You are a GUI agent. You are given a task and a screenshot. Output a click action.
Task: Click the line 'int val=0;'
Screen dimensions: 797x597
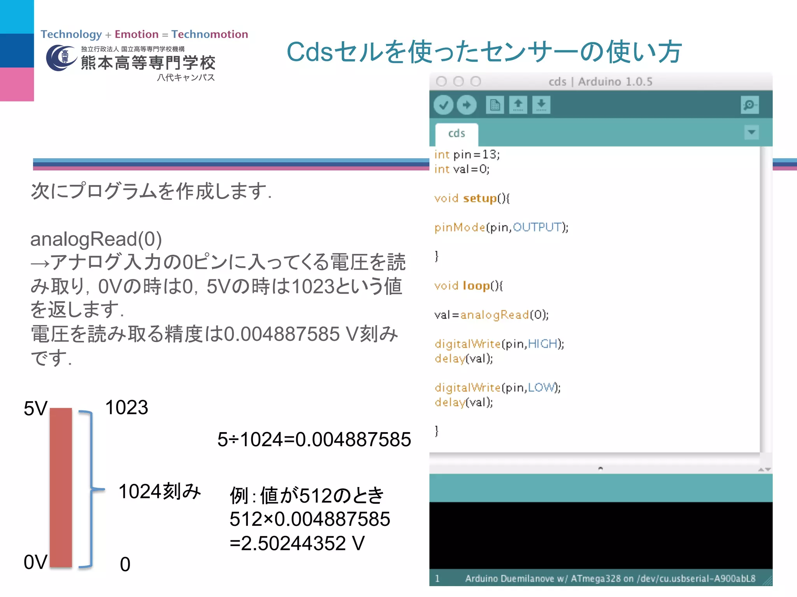[462, 169]
